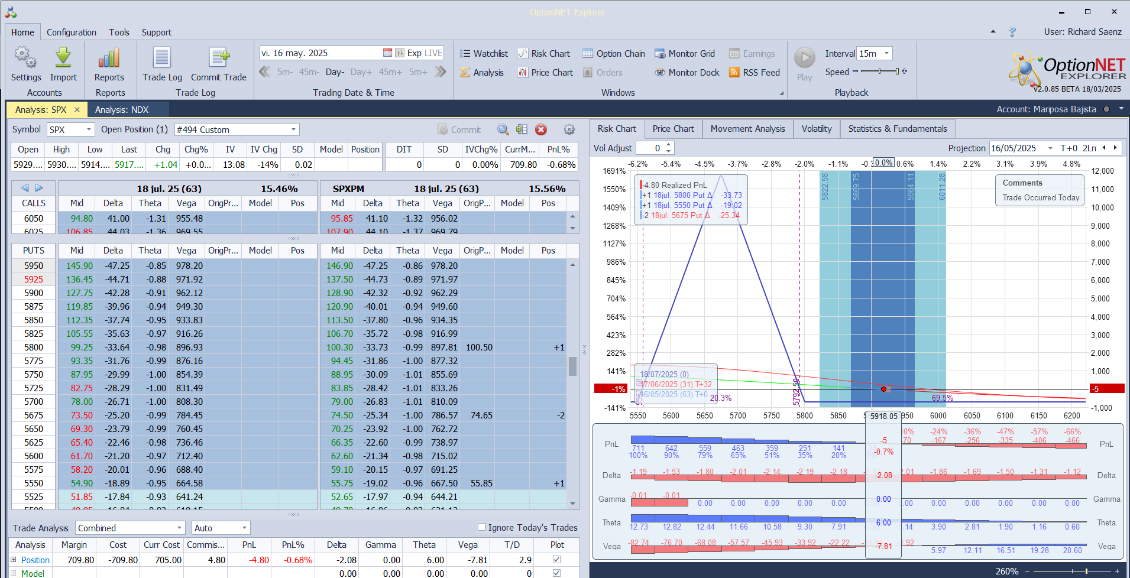
Task: Open the Interval 15m dropdown
Action: (x=886, y=54)
